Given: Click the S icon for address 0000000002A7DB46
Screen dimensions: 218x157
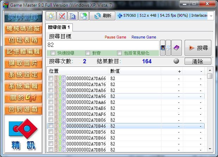Looking at the screenshot, I should 64,126.
